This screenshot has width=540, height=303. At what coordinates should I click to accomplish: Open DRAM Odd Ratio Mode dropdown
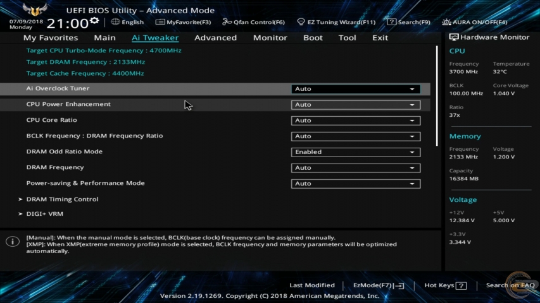click(356, 152)
